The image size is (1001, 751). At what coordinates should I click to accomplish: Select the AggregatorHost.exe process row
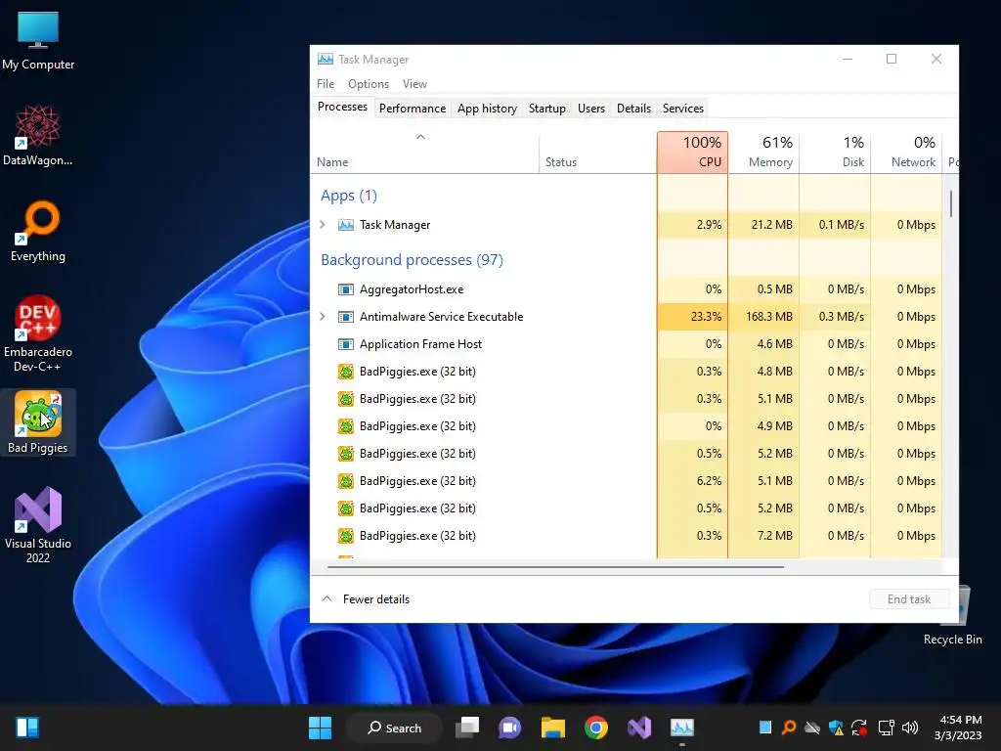click(627, 289)
